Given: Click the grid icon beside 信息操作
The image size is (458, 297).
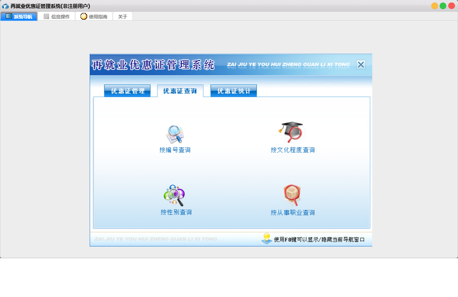Looking at the screenshot, I should [46, 16].
